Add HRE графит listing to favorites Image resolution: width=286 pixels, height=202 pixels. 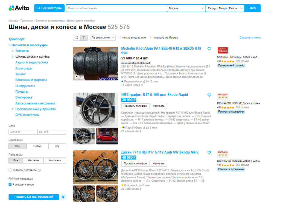(x=209, y=95)
